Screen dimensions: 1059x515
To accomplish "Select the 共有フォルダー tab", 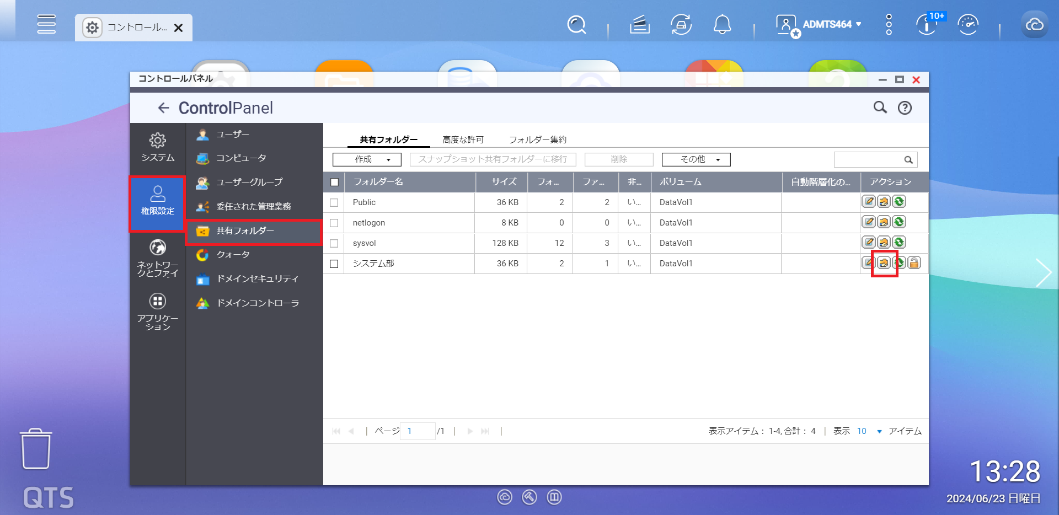I will [389, 140].
